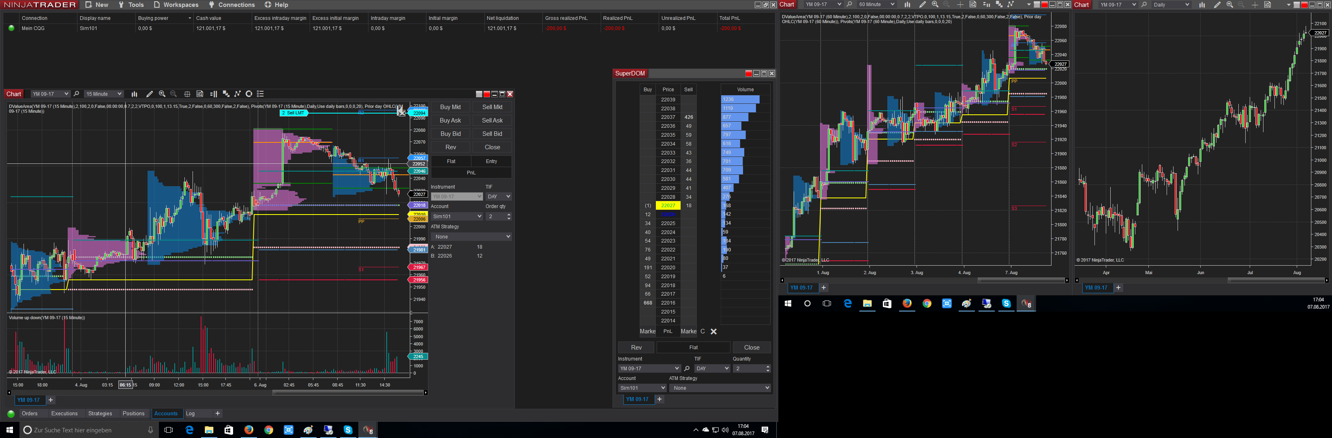Click Buy Ask in Chart Trader
Image resolution: width=1332 pixels, height=438 pixels.
(x=450, y=120)
